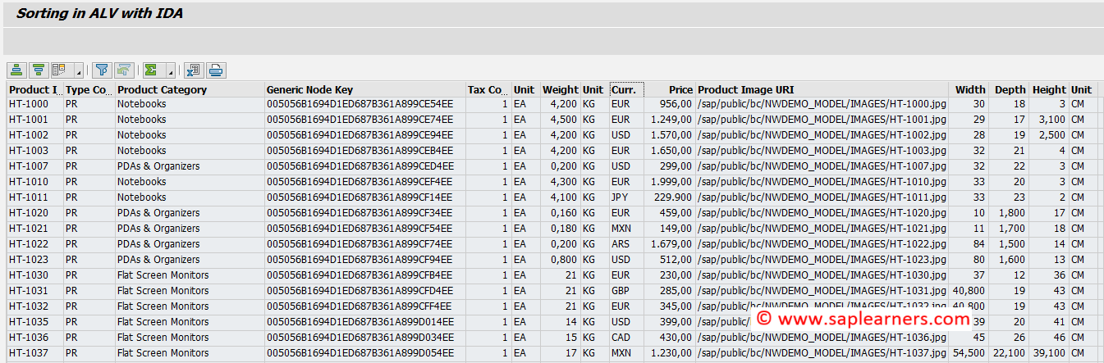Screen dimensions: 1104x363
Task: Select the Width column header
Action: 969,89
